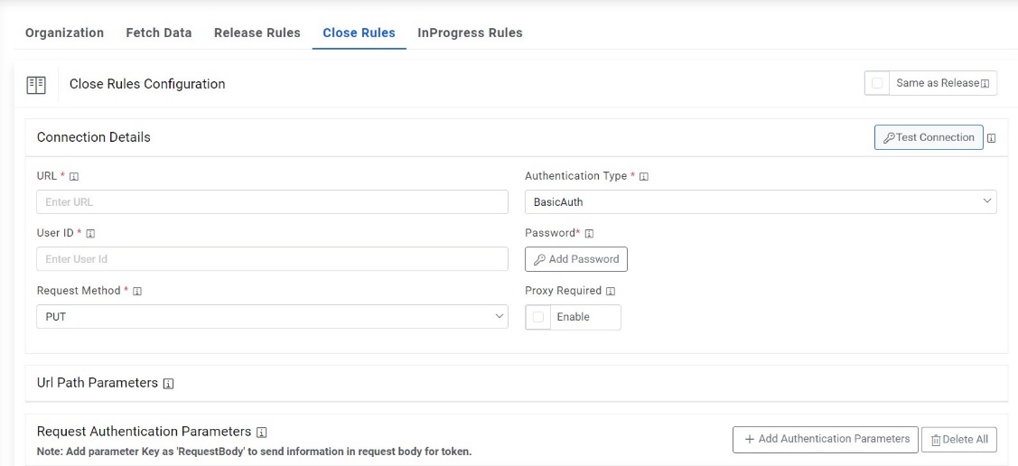Open the Authentication Type dropdown
Viewport: 1018px width, 466px height.
coord(761,202)
